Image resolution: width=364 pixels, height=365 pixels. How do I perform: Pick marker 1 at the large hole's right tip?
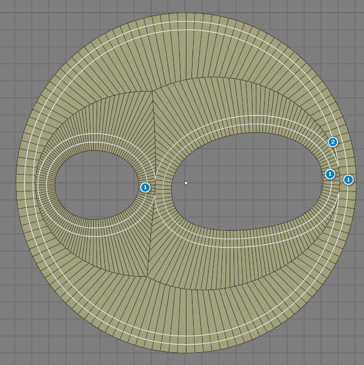coord(330,174)
